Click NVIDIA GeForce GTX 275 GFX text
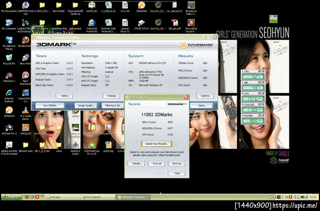 [153, 63]
